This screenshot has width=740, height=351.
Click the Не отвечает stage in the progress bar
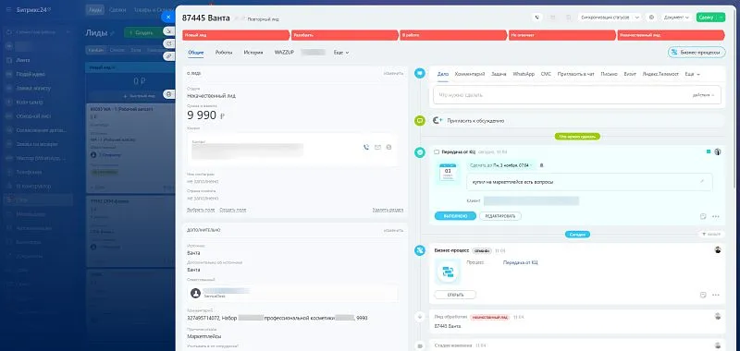tap(562, 35)
